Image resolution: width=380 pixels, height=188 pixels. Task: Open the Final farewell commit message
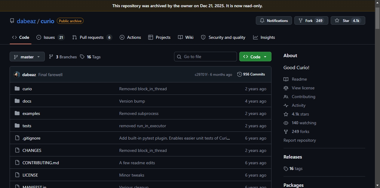click(x=51, y=75)
